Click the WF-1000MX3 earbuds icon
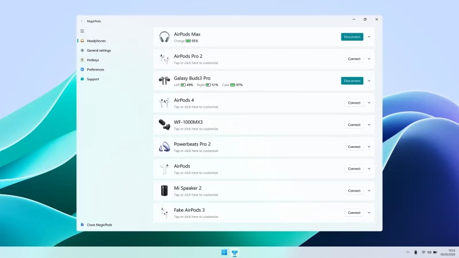The height and width of the screenshot is (258, 459). click(x=164, y=124)
